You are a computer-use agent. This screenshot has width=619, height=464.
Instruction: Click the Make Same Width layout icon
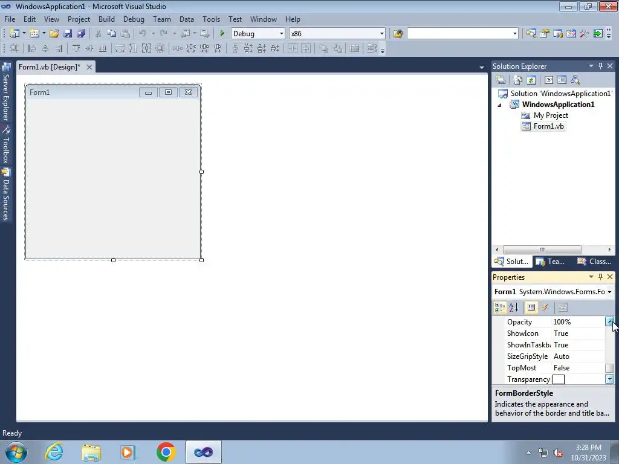[120, 48]
